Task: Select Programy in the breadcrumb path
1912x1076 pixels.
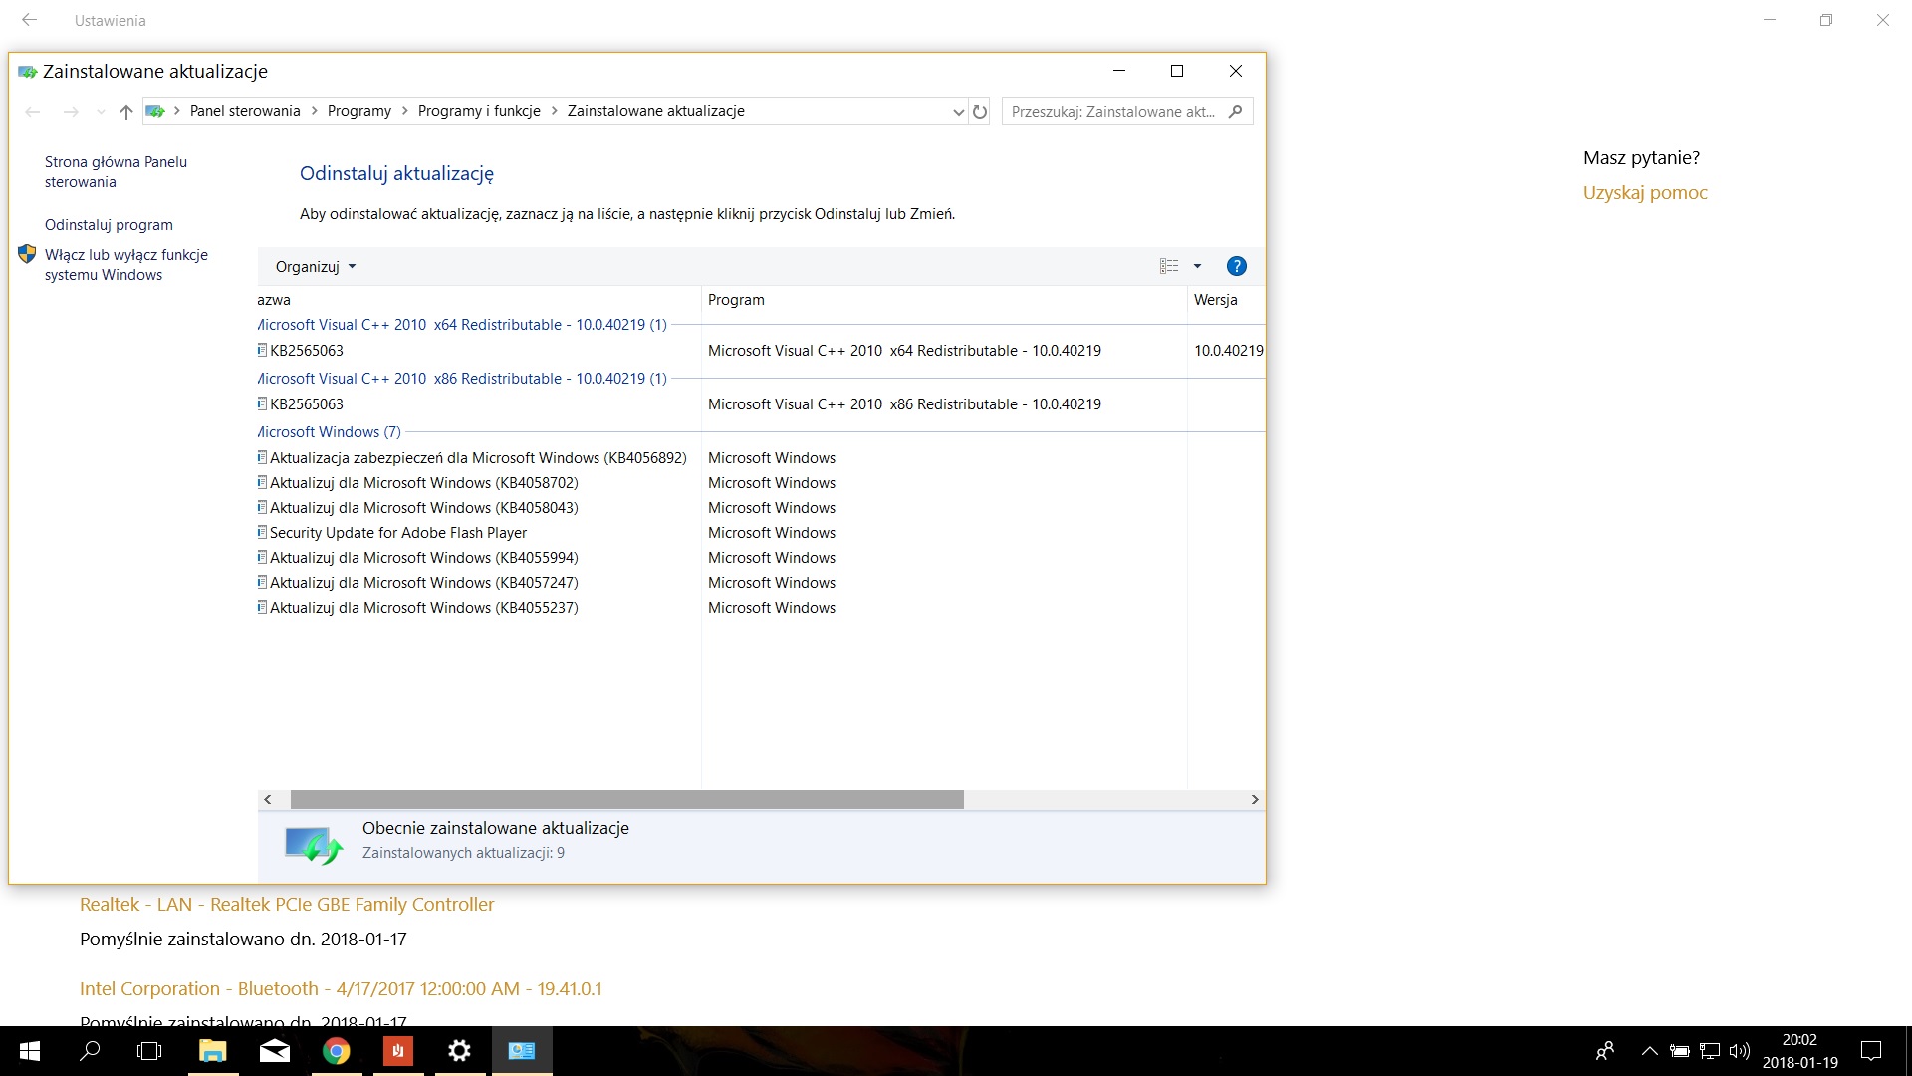Action: click(358, 111)
